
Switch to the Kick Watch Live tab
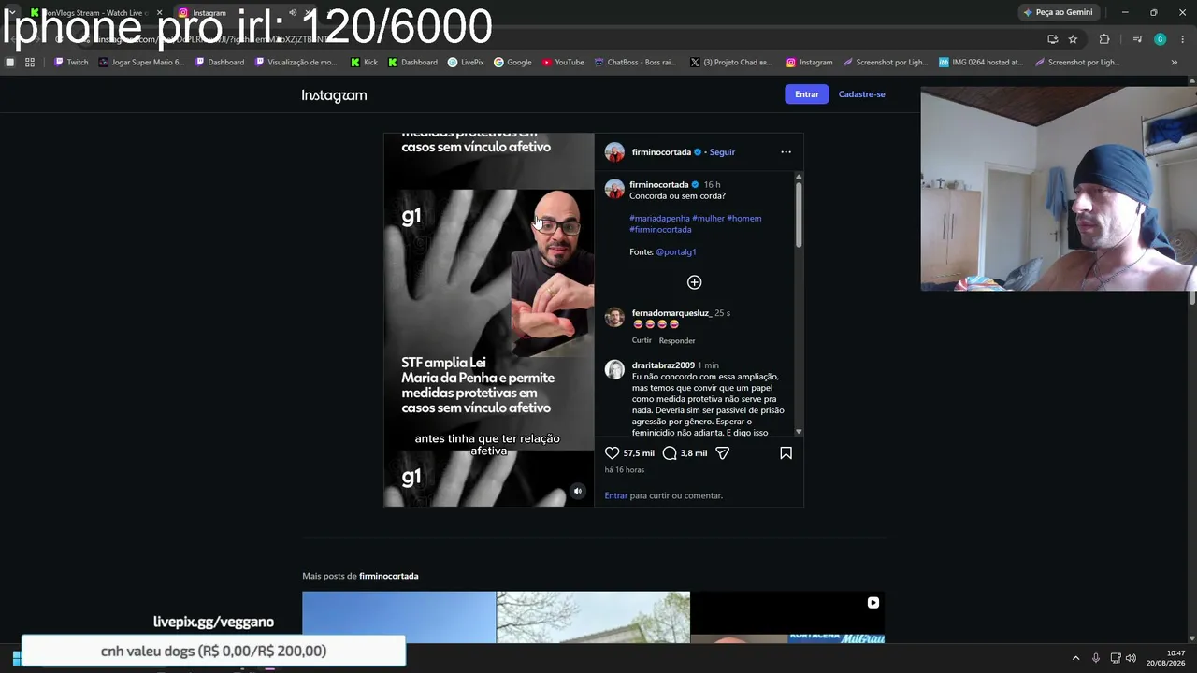pyautogui.click(x=95, y=13)
